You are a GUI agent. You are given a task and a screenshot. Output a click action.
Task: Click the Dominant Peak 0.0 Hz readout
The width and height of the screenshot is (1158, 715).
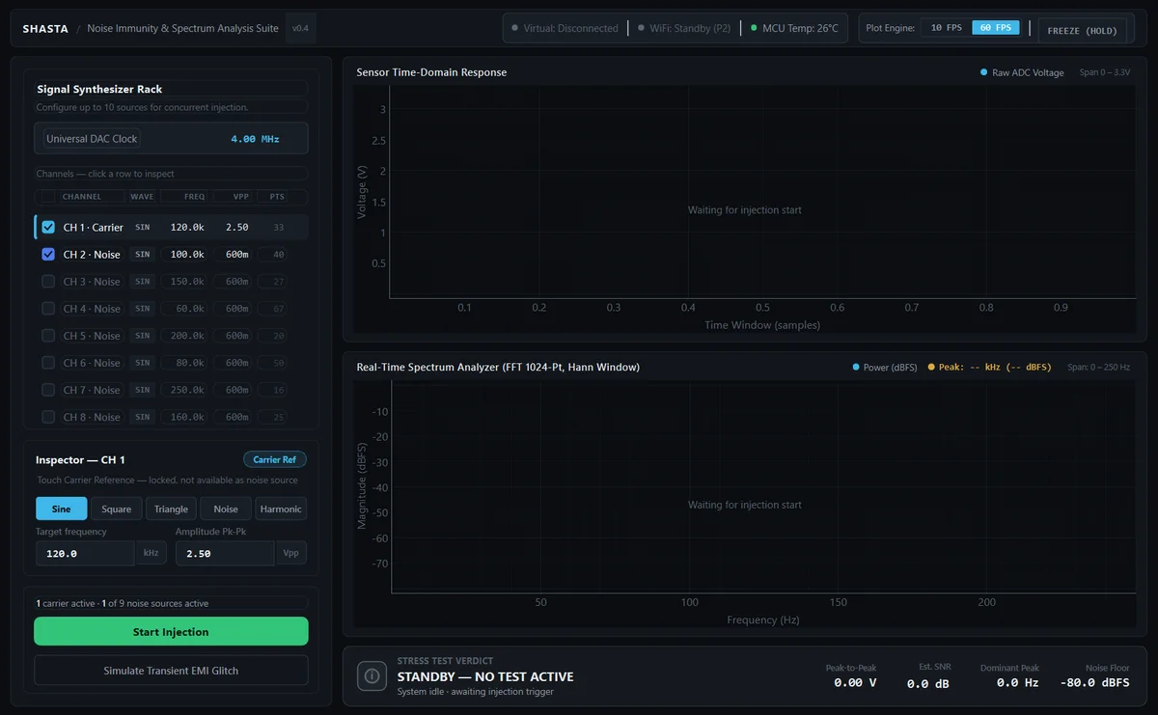pyautogui.click(x=1011, y=675)
